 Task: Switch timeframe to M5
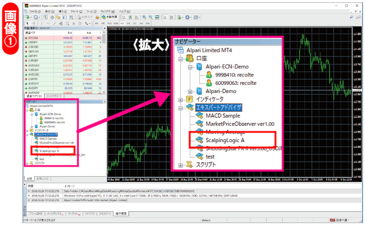(x=103, y=23)
